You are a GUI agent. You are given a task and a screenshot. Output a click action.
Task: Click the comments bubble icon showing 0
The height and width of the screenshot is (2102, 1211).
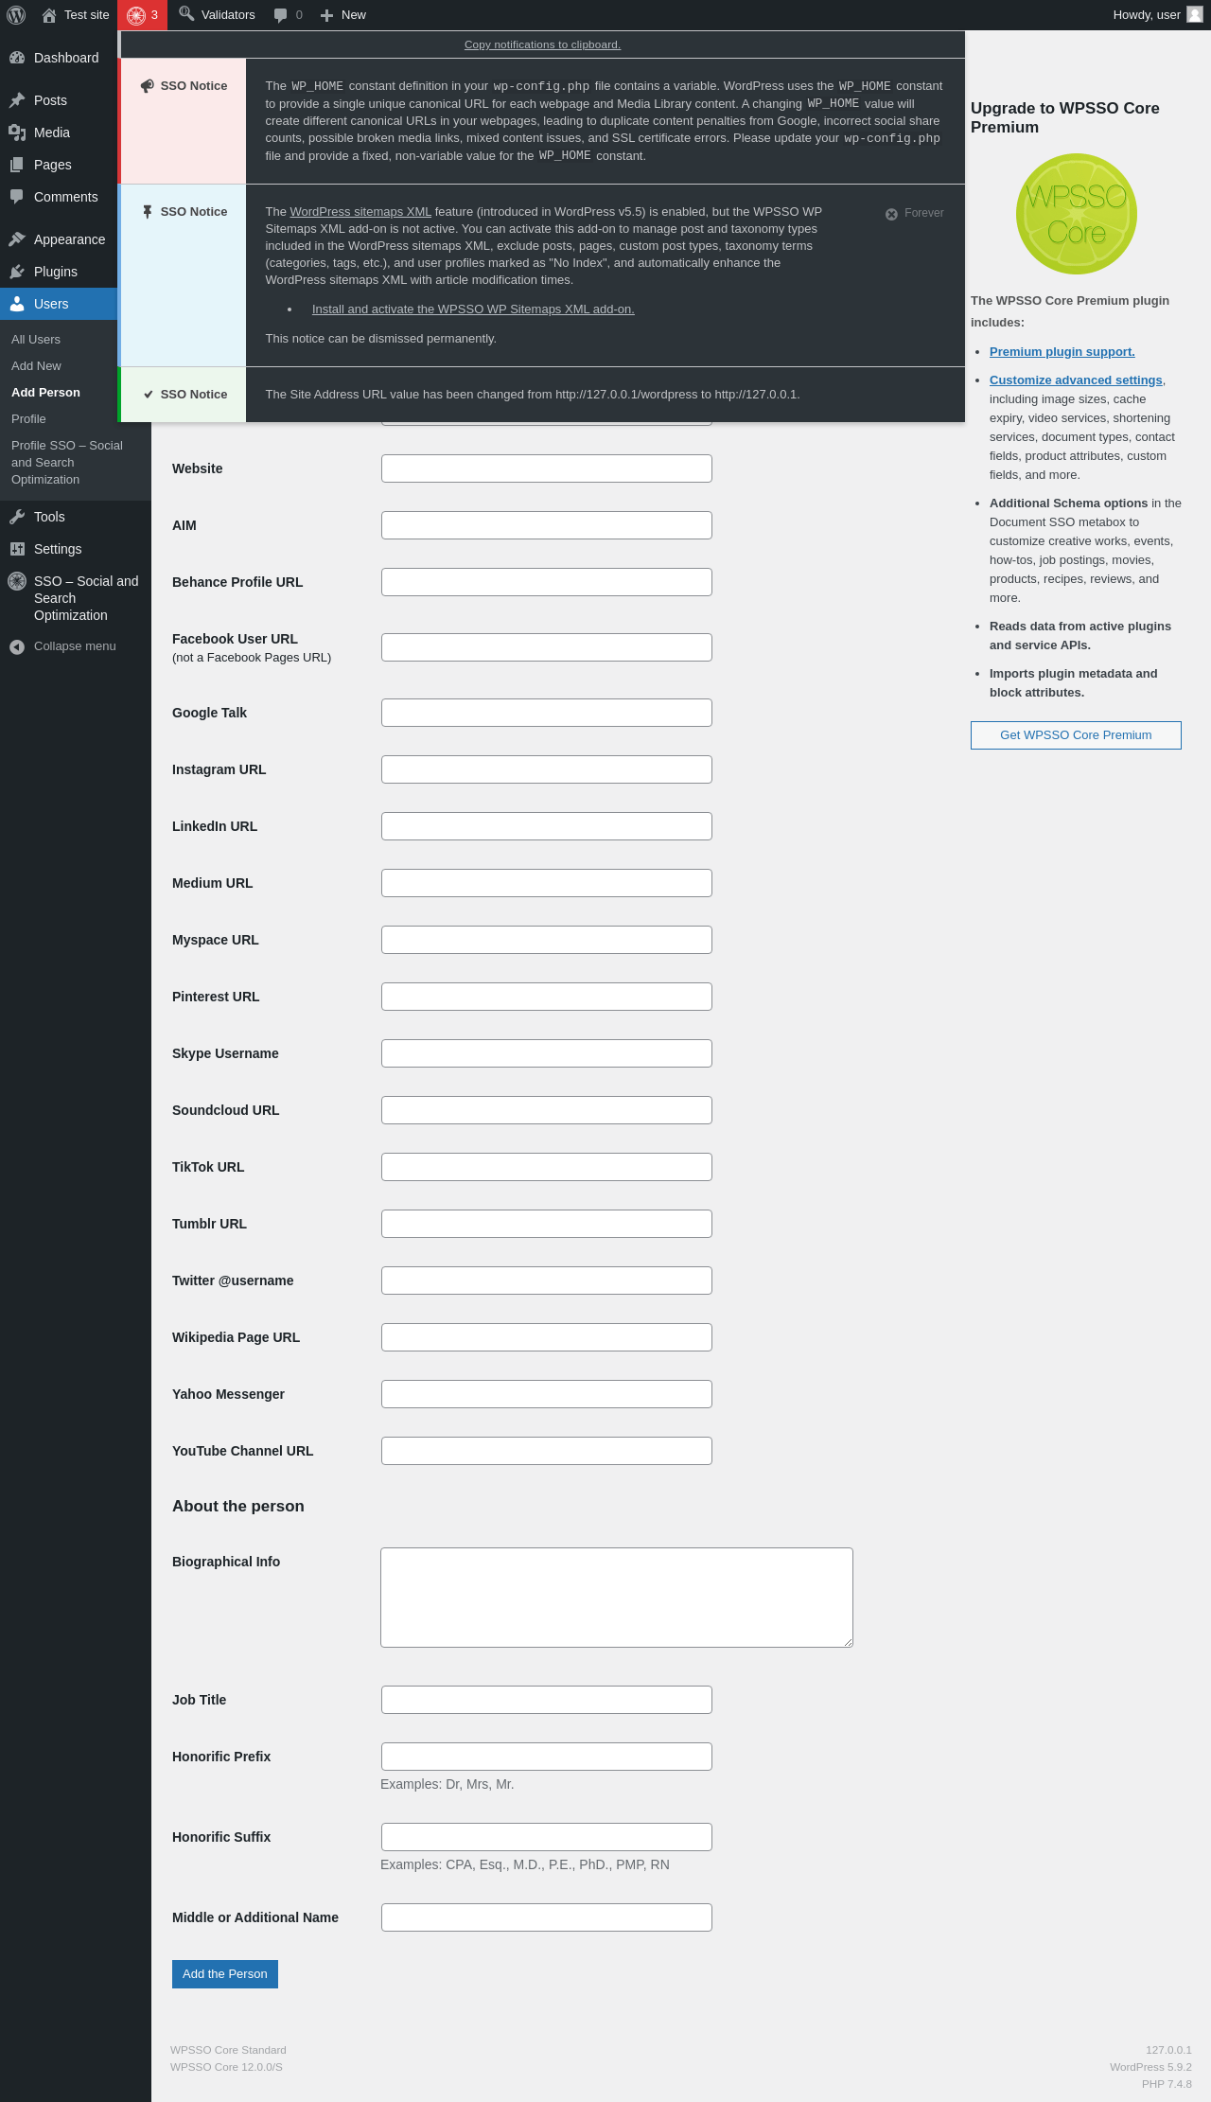288,15
